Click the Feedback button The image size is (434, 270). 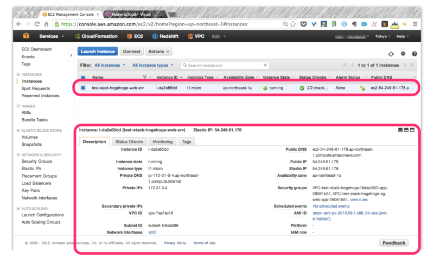point(394,243)
